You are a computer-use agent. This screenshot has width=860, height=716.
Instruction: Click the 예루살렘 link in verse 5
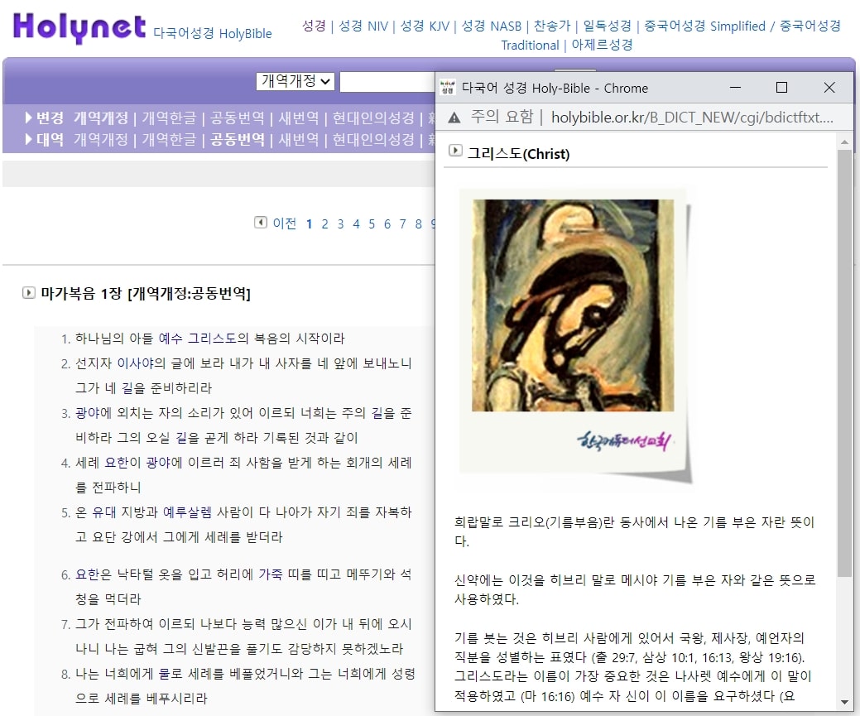(187, 512)
